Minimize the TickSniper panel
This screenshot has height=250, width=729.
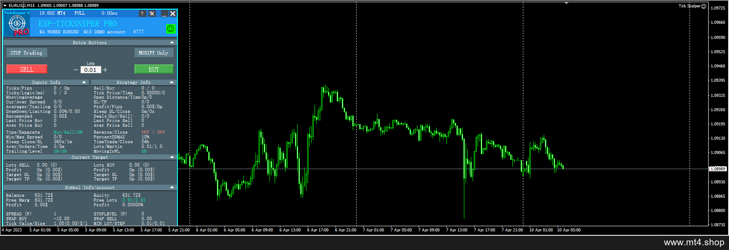164,14
